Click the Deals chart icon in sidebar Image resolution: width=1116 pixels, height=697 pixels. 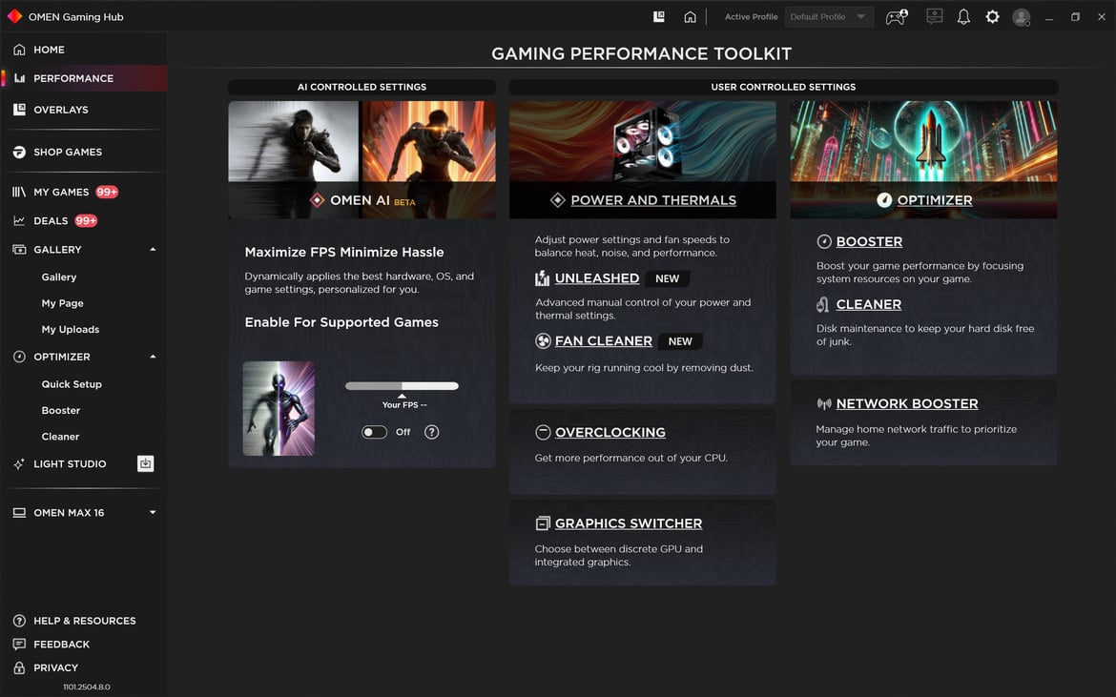19,221
